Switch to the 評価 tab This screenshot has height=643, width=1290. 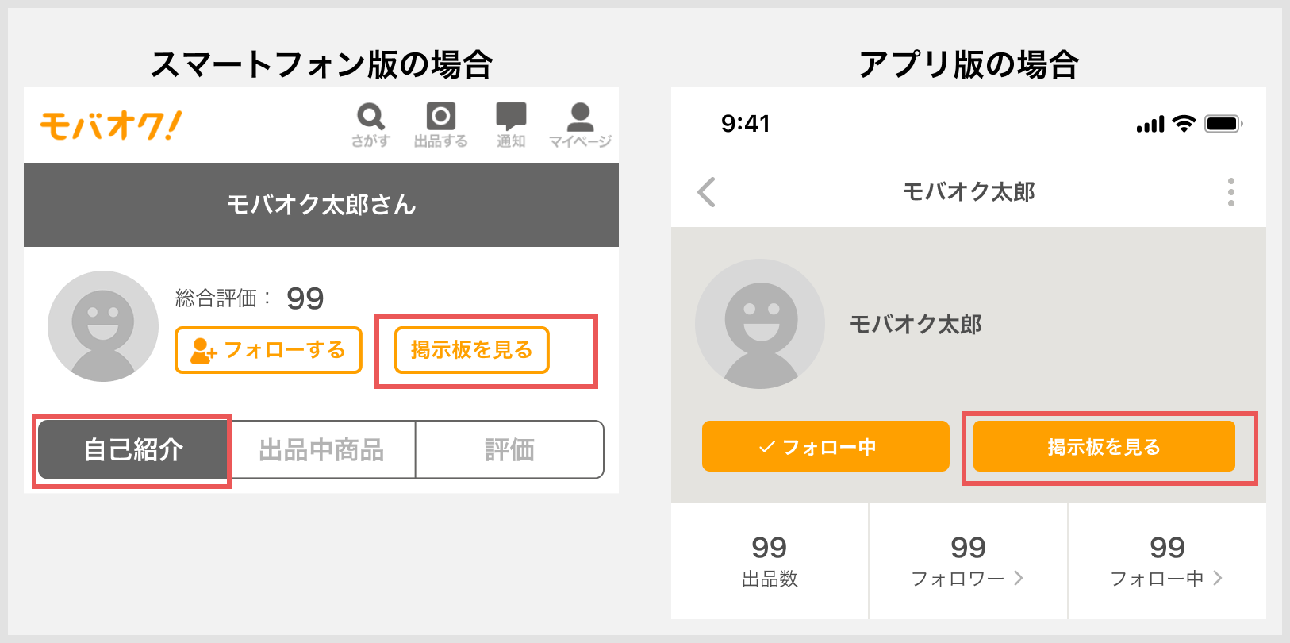pos(510,449)
